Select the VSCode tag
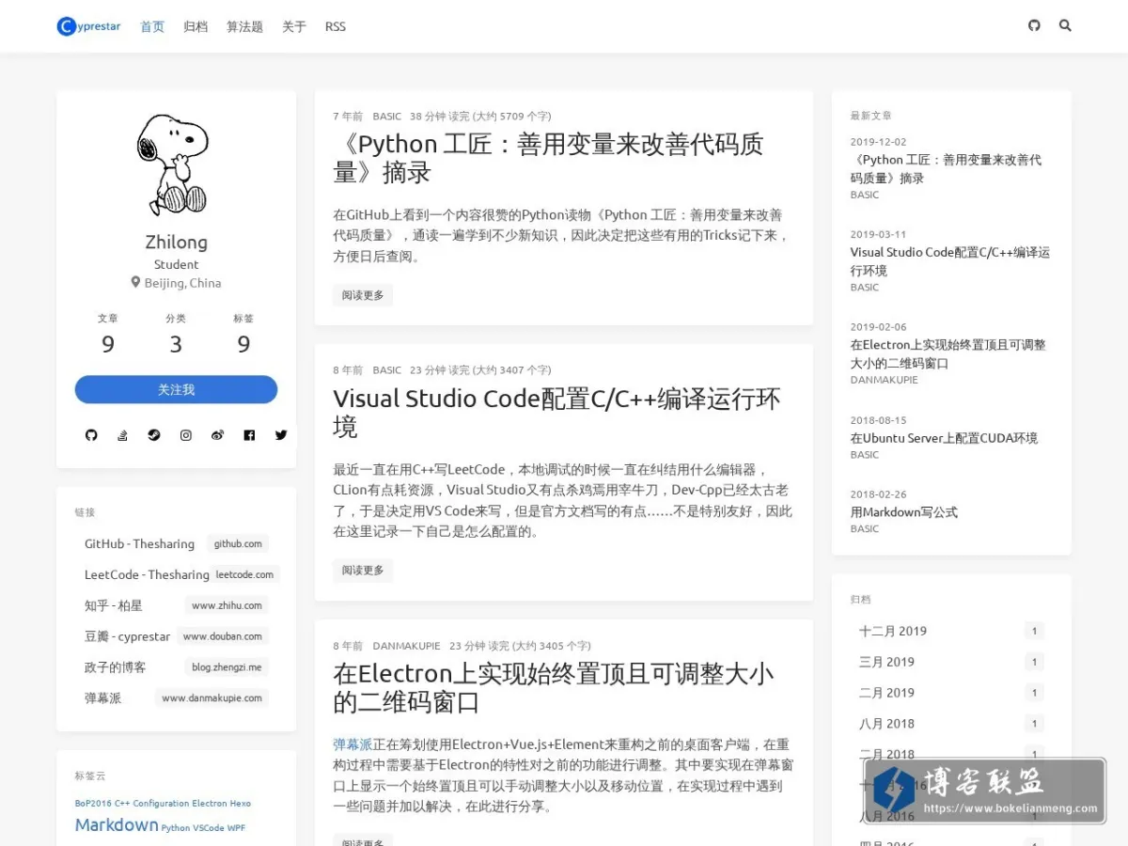 tap(209, 828)
